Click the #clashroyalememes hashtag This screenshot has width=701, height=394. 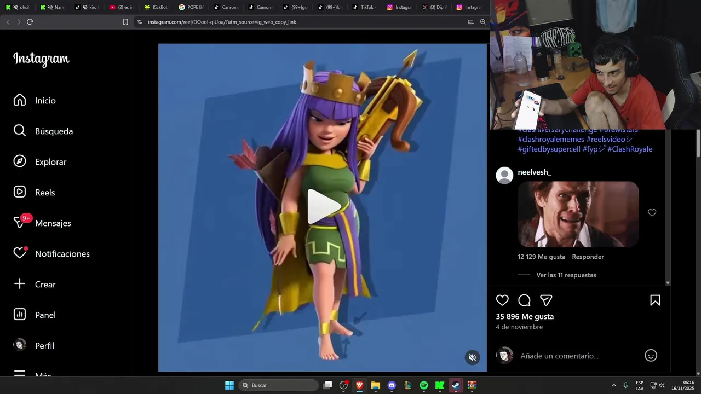tap(551, 140)
